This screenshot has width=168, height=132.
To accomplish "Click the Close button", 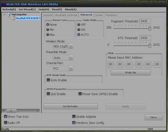I will click(x=154, y=117).
